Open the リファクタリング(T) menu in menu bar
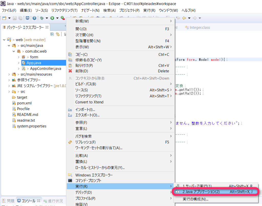 point(64,10)
